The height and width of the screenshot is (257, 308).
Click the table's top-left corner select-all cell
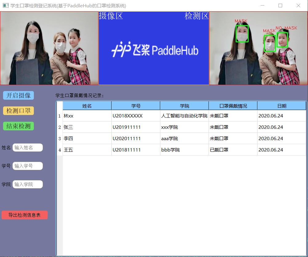tap(60, 106)
